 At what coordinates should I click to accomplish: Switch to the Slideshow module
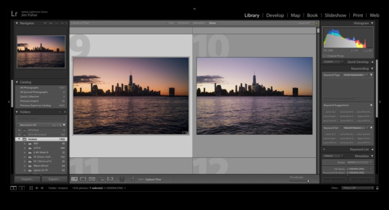(335, 15)
